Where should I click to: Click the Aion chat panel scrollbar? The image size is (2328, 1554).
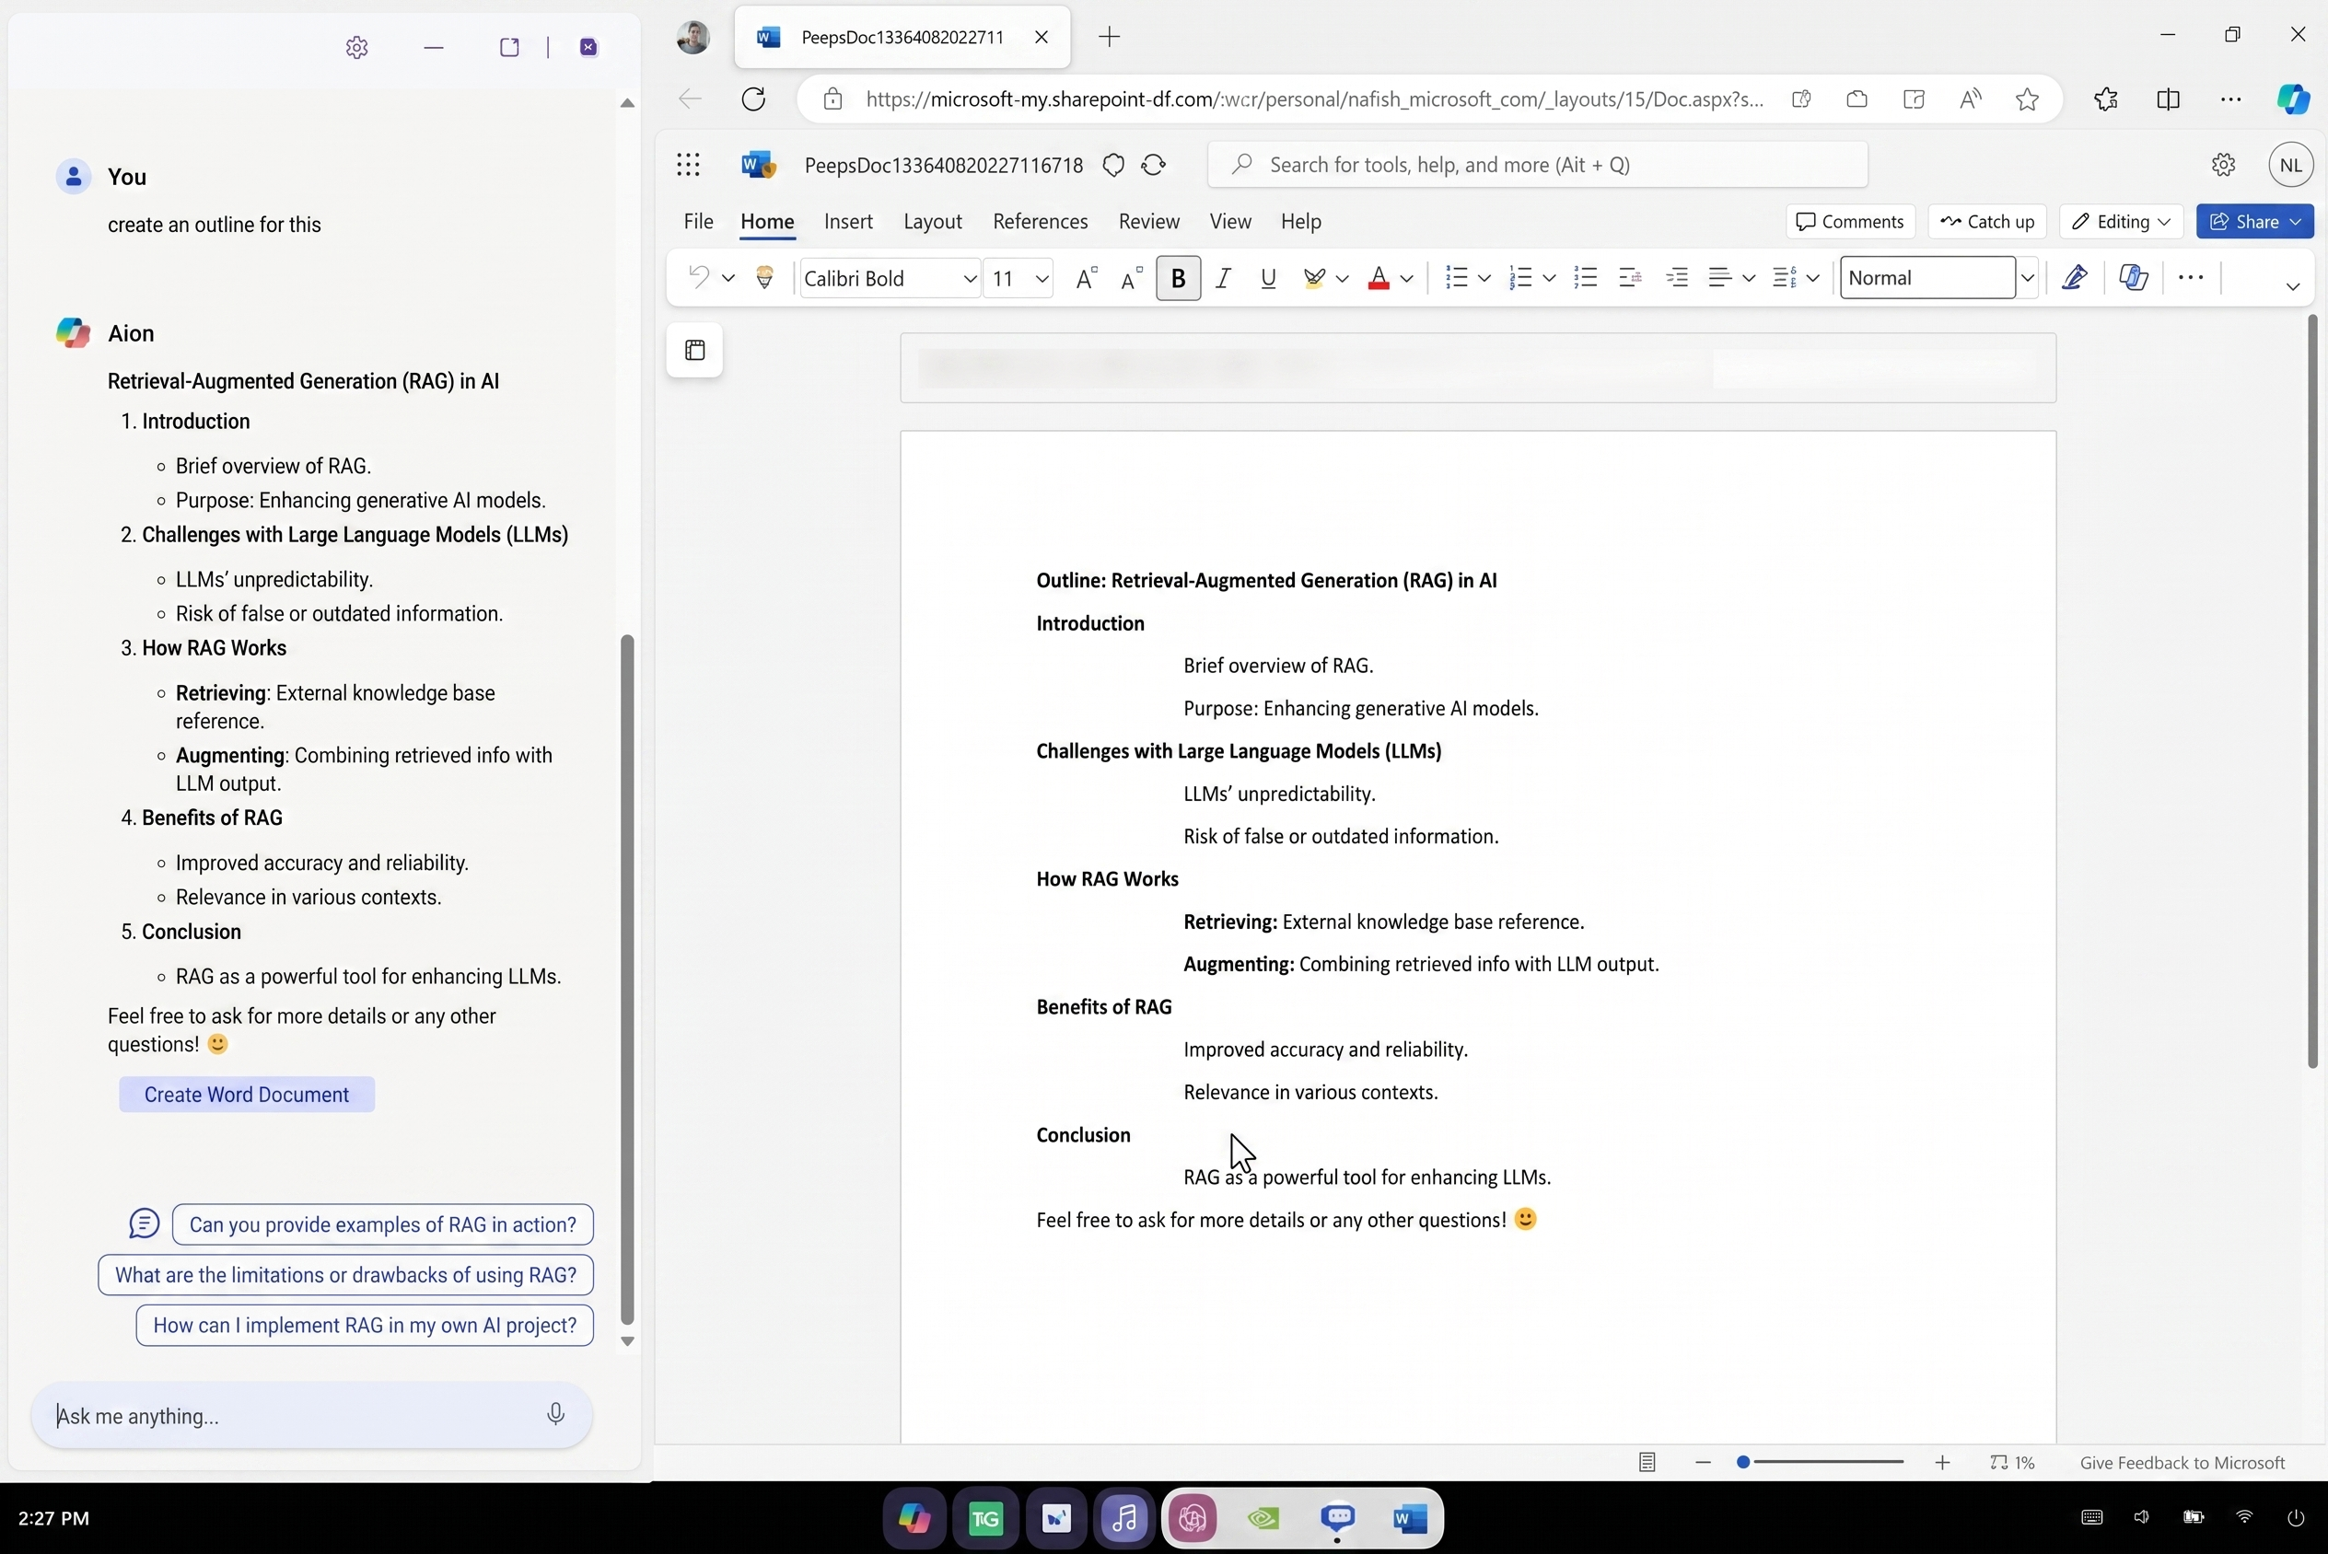coord(626,980)
